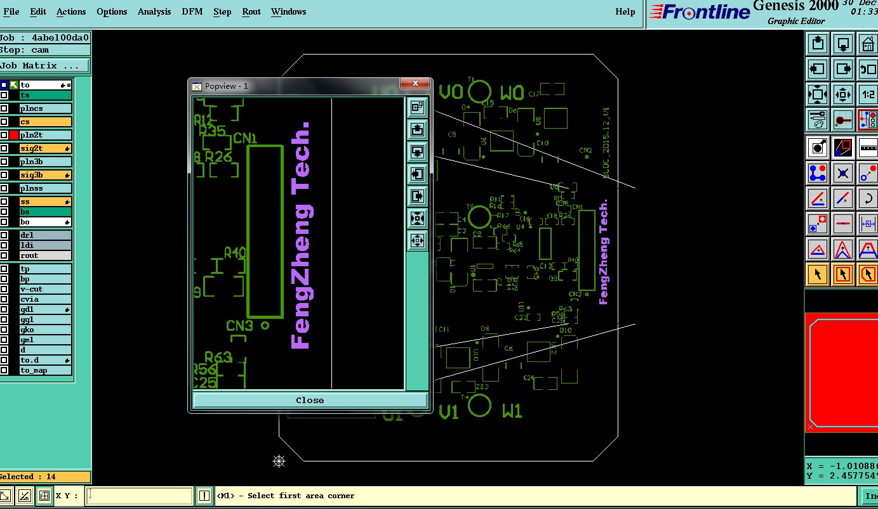Select the feature info arrow-dot tool

(x=818, y=148)
